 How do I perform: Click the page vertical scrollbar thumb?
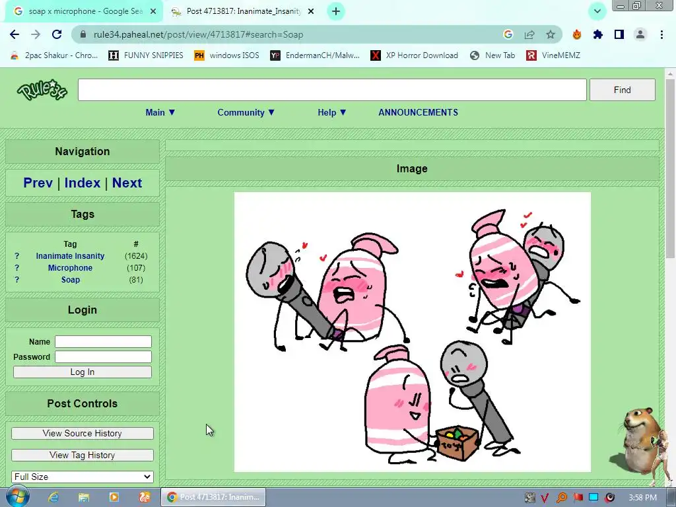[670, 168]
